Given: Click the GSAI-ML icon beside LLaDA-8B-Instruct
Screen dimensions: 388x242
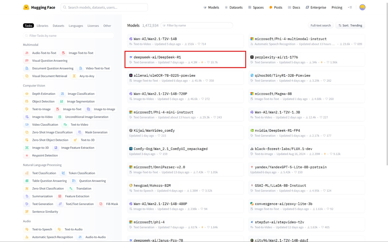Looking at the screenshot, I should pos(252,186).
